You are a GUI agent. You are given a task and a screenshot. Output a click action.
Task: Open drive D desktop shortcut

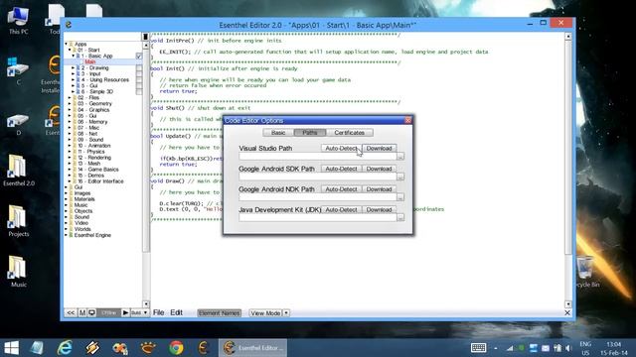coord(18,123)
